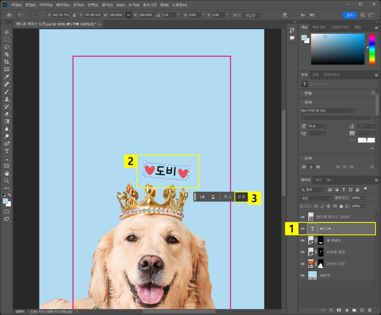Viewport: 381px width, 315px height.
Task: Click the delete layer trash icon
Action: [x=370, y=310]
